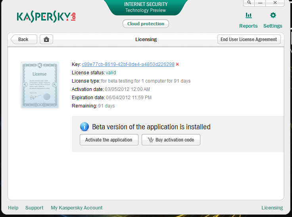Image resolution: width=292 pixels, height=217 pixels.
Task: Open the Help link
Action: click(13, 208)
